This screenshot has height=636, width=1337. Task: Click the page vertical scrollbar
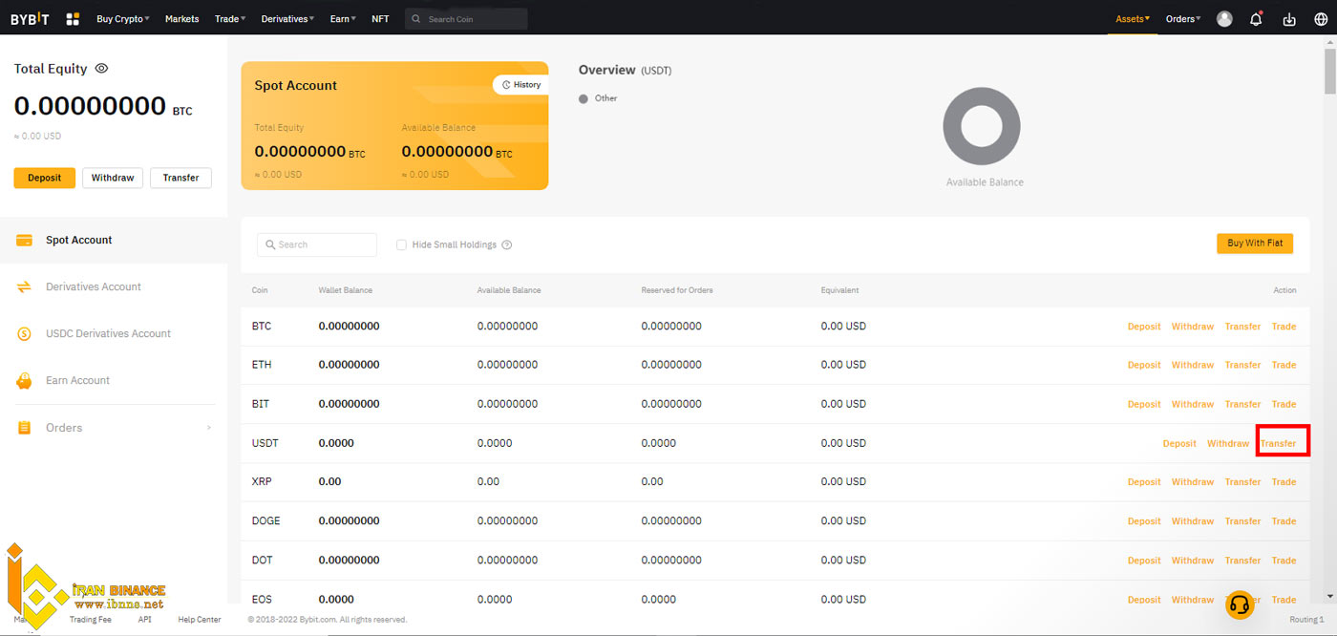click(1330, 70)
